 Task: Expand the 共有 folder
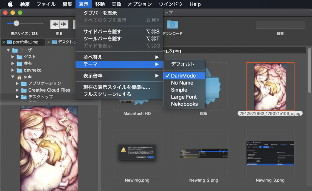13,63
